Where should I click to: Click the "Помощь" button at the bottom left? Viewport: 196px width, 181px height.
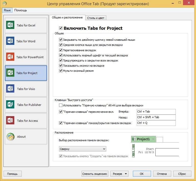[13, 174]
